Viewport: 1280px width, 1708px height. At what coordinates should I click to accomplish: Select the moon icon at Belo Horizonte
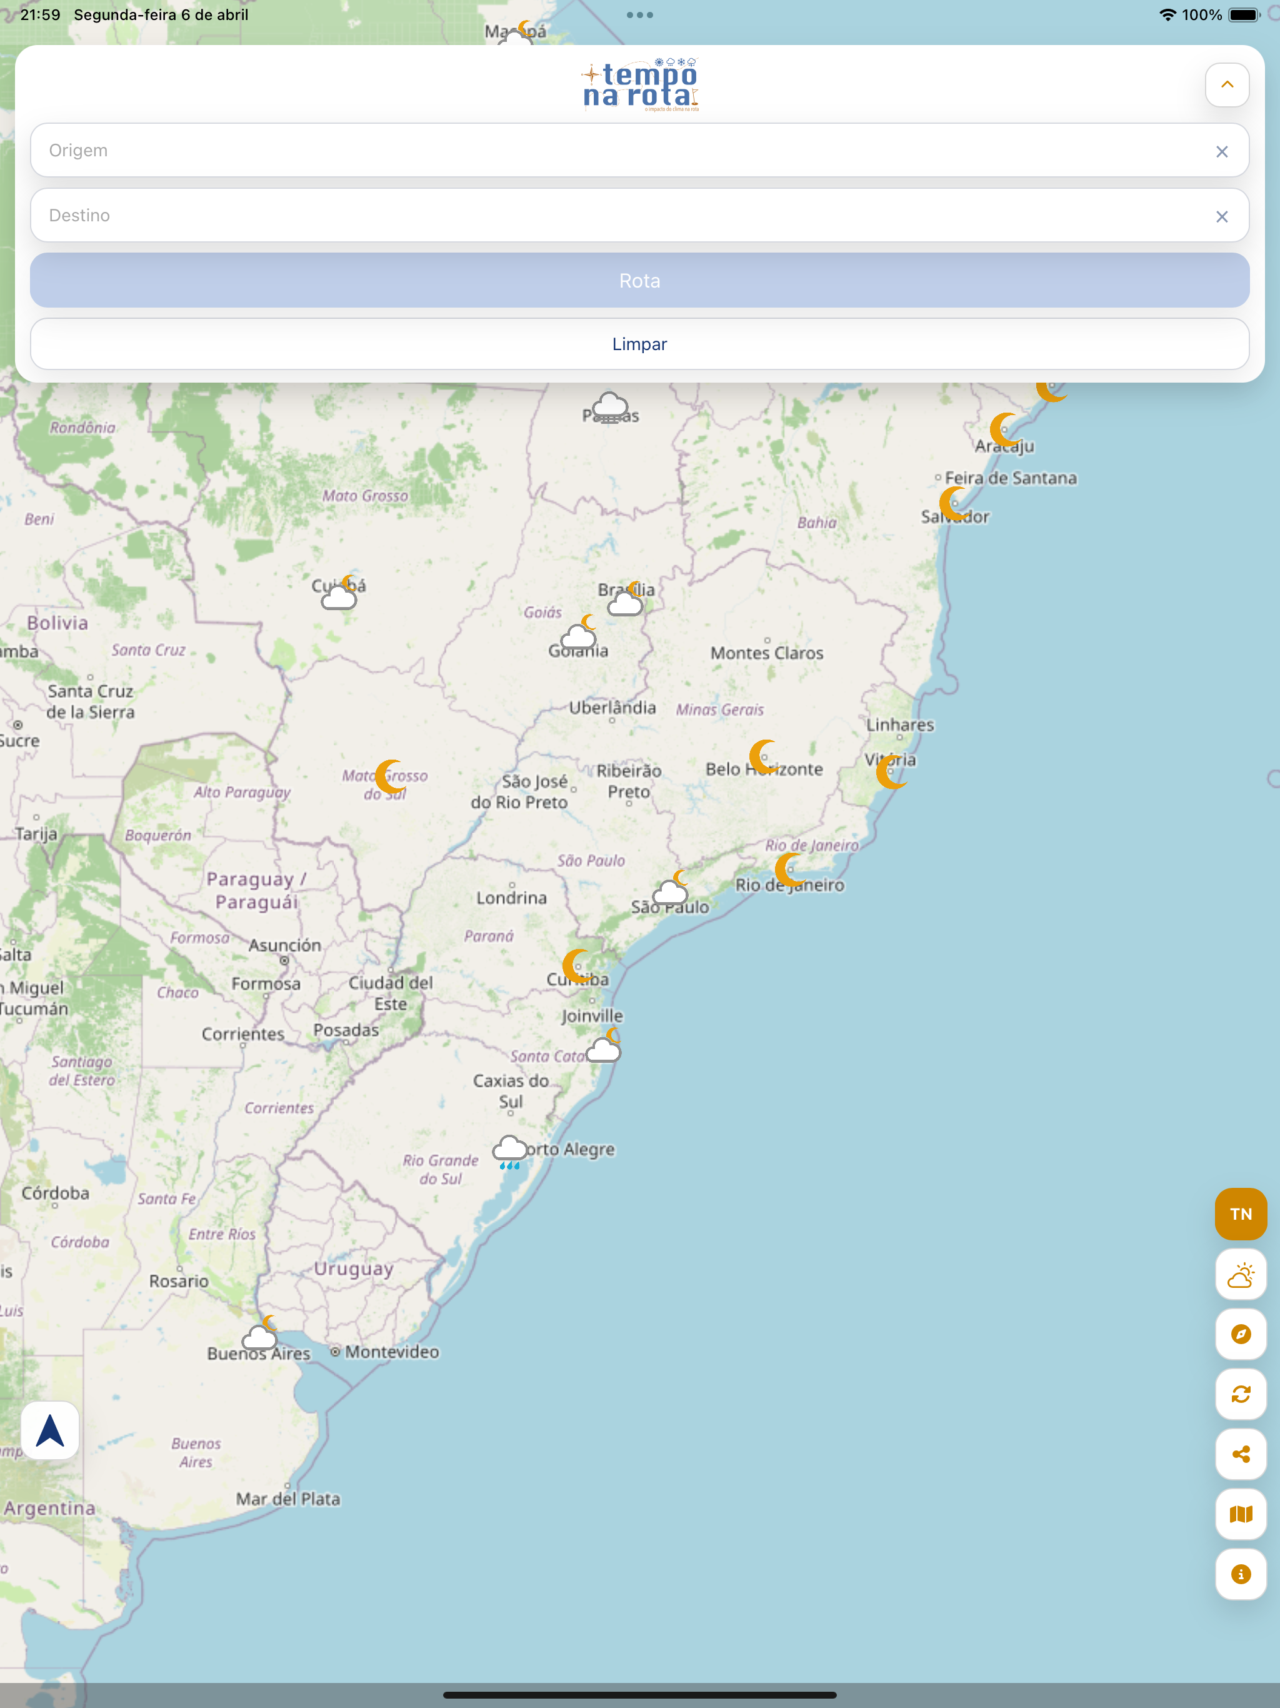coord(766,756)
